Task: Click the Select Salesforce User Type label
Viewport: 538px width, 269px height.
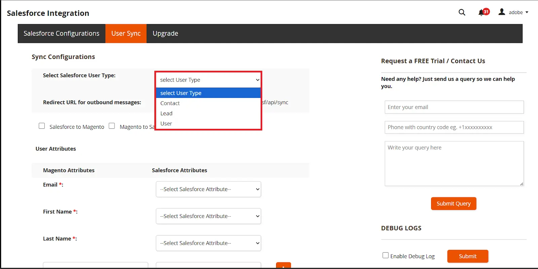Action: pyautogui.click(x=79, y=75)
